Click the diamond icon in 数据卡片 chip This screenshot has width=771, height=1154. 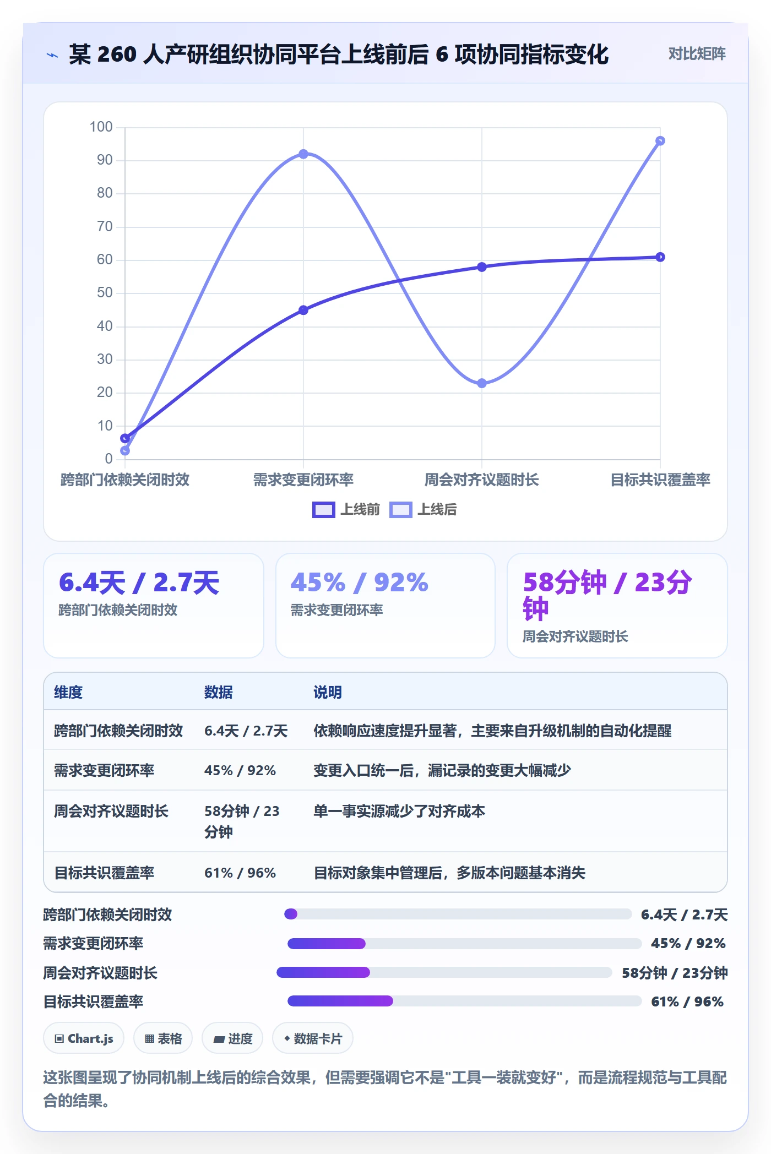[x=287, y=1038]
